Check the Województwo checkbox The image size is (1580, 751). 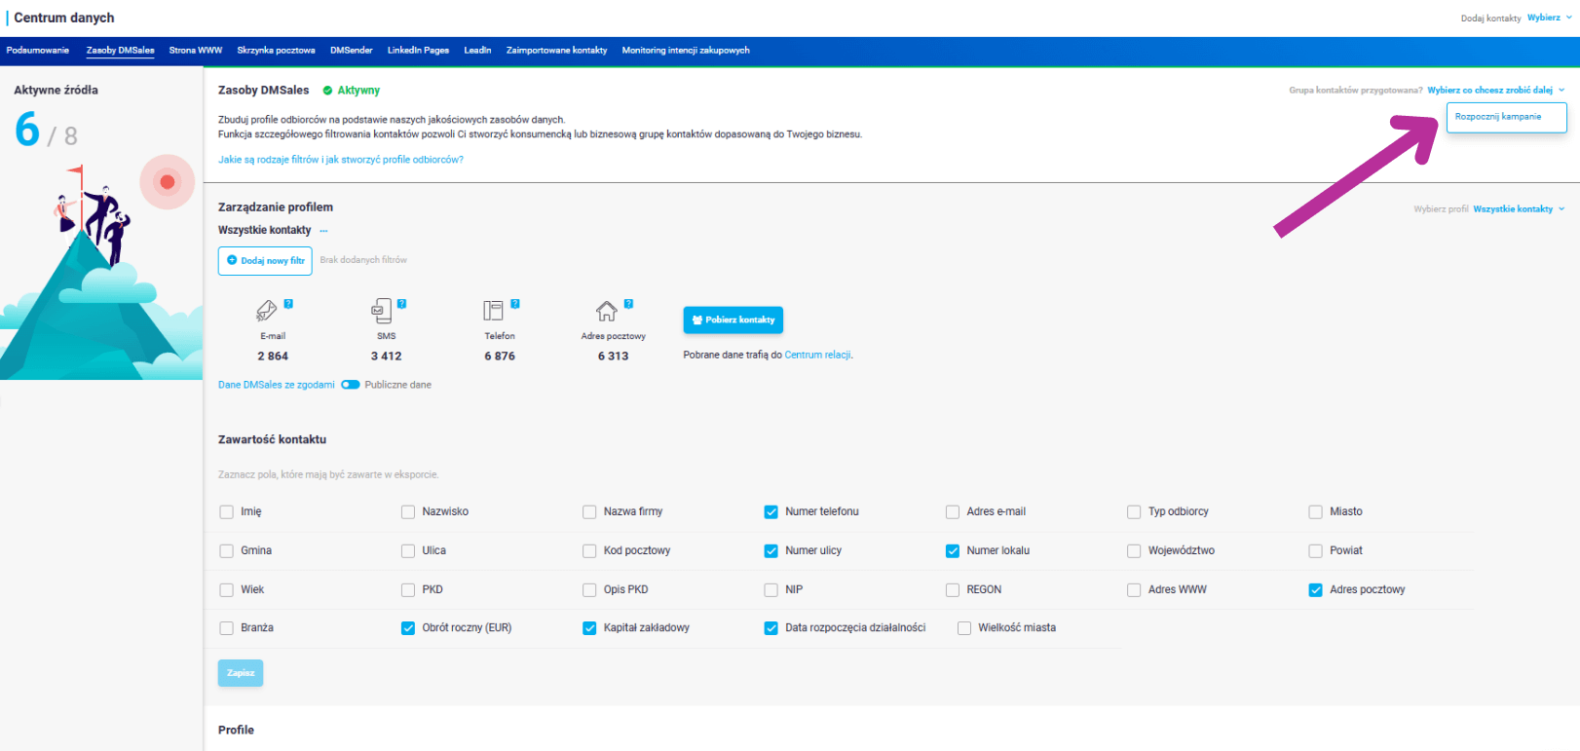tap(1134, 550)
